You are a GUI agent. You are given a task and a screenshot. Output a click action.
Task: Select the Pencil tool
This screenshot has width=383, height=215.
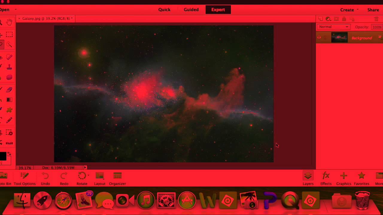[9, 120]
